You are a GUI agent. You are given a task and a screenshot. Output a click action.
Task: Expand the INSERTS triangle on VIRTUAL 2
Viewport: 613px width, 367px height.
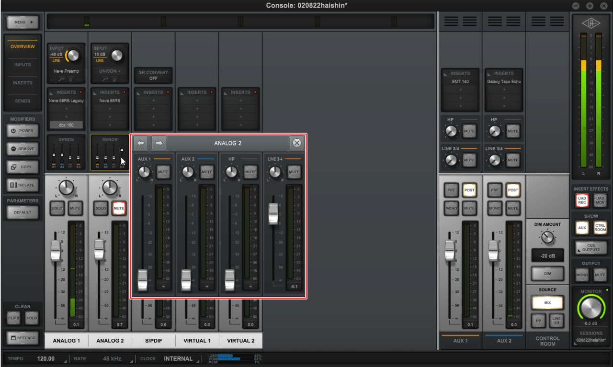(226, 92)
